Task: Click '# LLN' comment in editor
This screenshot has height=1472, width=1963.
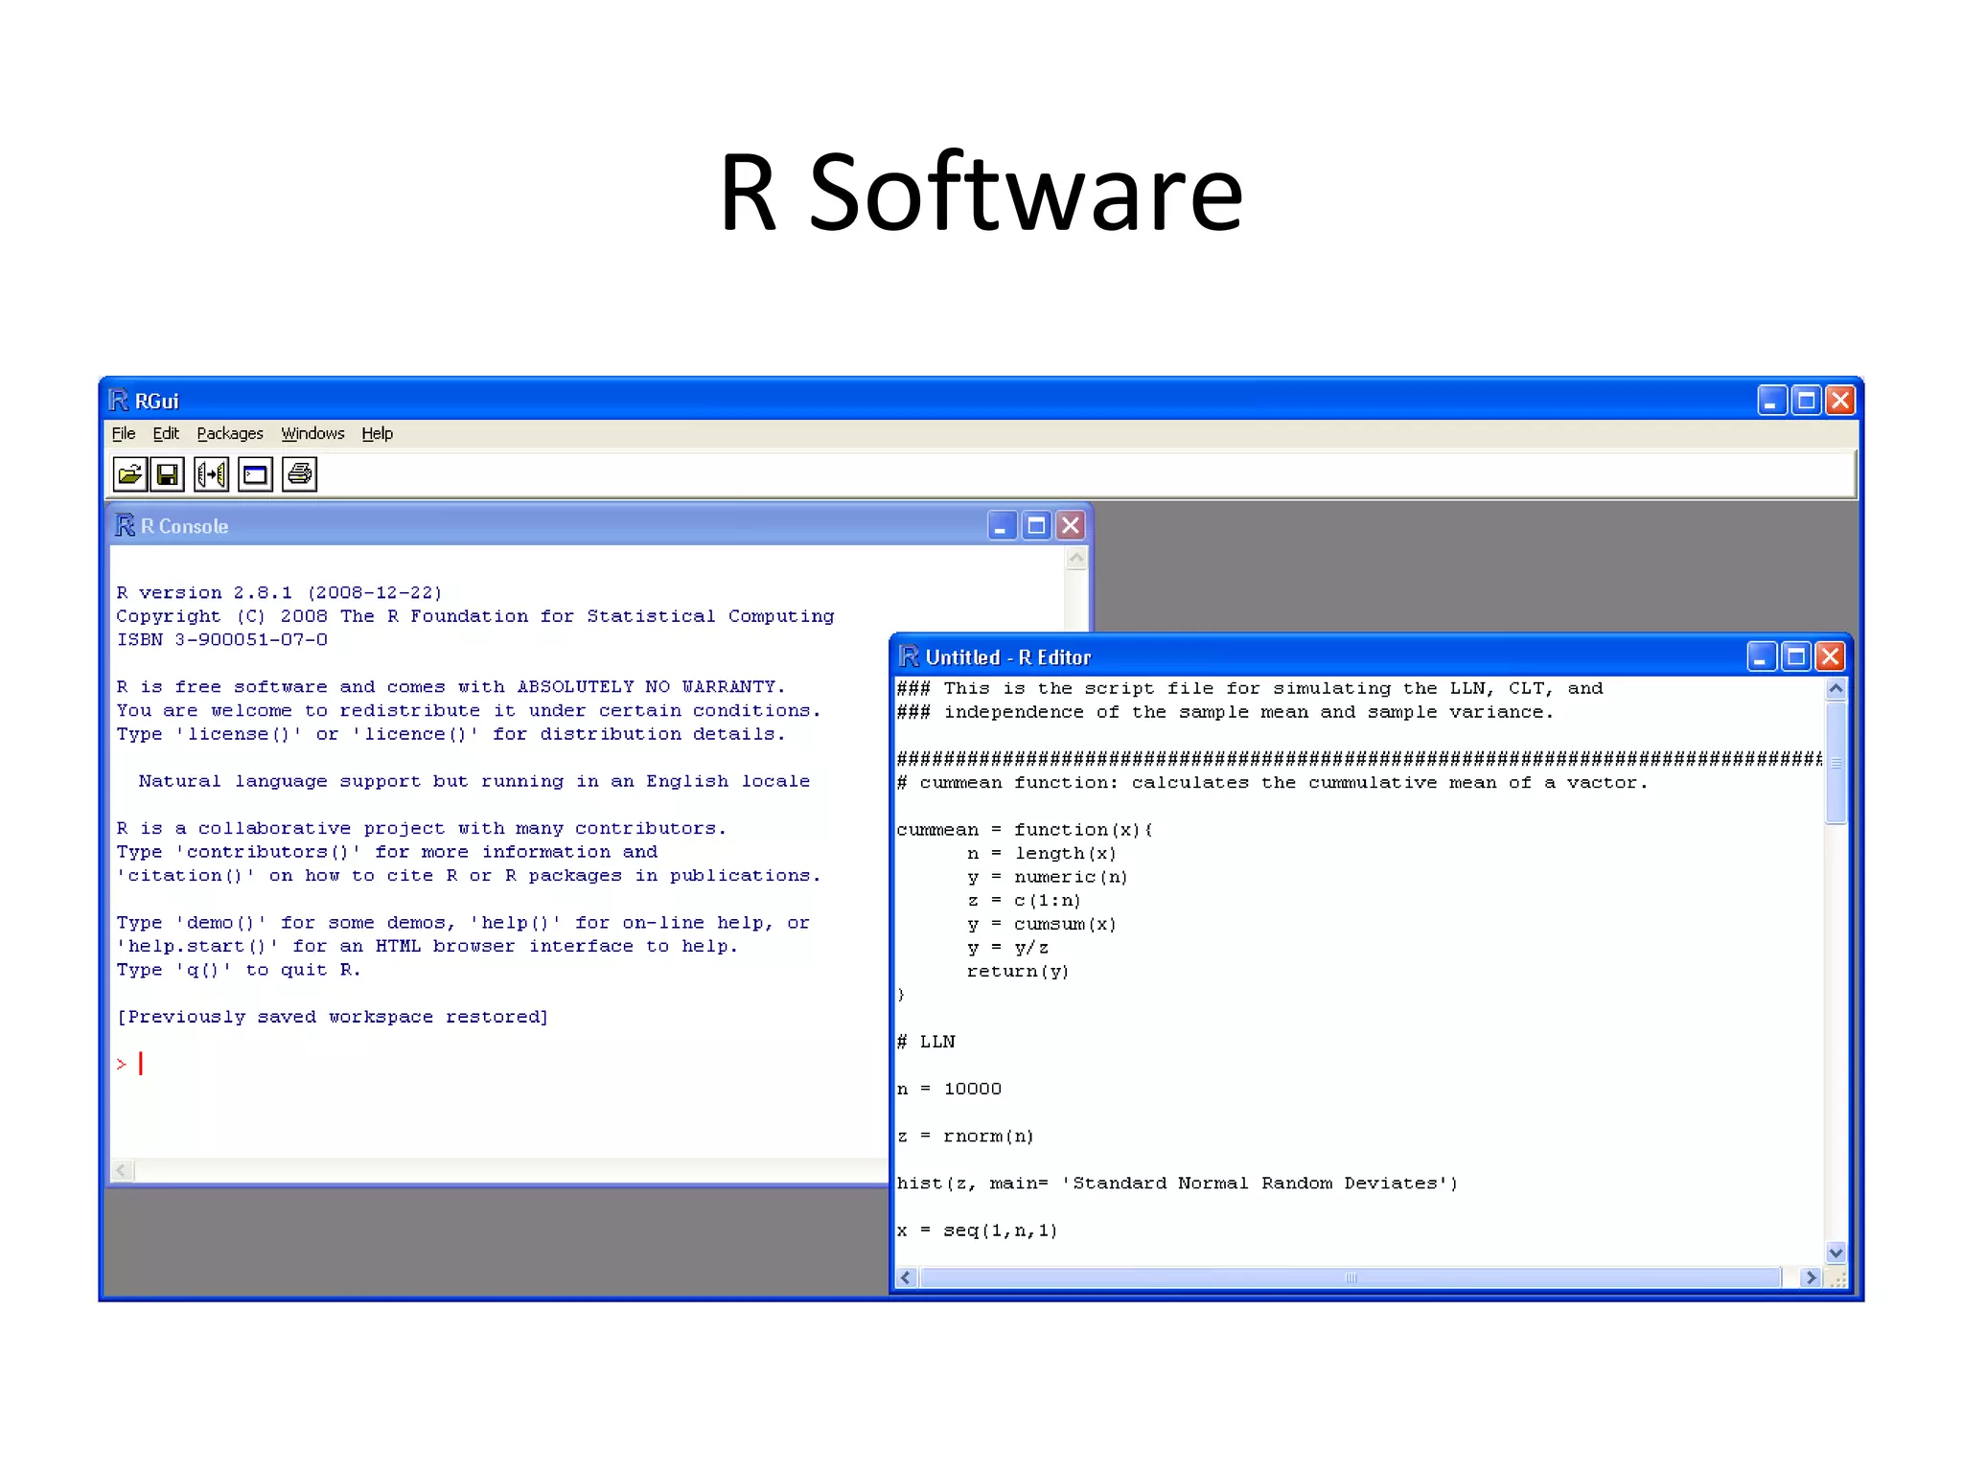Action: point(926,1042)
